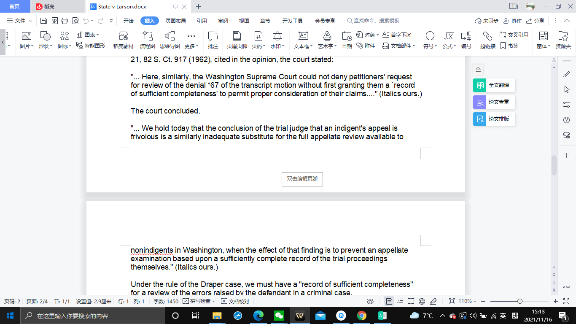The height and width of the screenshot is (324, 576).
Task: Click the zoom out minus button
Action: 483,301
